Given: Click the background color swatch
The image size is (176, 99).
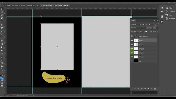Looking at the screenshot, I should 2,80.
